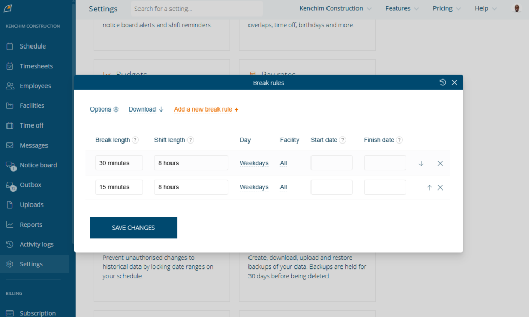This screenshot has height=317, width=529.
Task: Click the search for a setting field
Action: click(197, 9)
